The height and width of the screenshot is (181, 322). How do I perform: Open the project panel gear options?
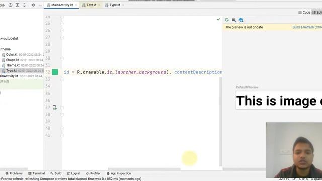click(x=33, y=5)
